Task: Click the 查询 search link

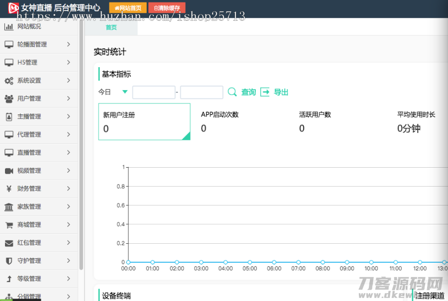Action: [242, 92]
